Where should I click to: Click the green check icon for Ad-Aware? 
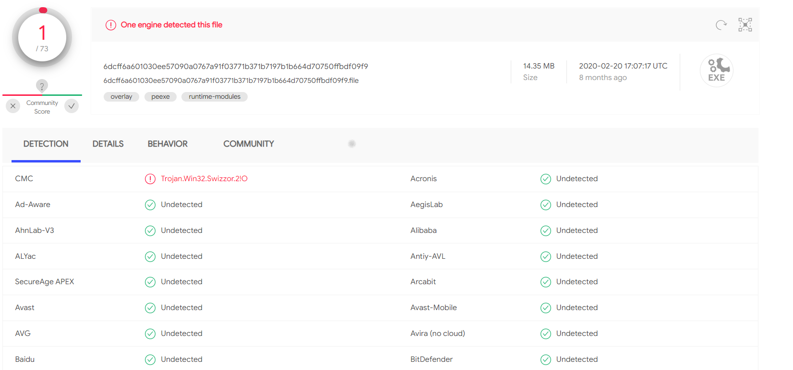150,205
